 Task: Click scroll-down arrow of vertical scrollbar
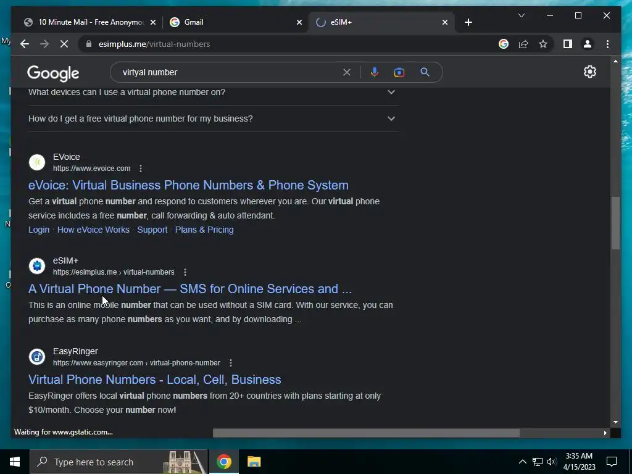point(615,422)
